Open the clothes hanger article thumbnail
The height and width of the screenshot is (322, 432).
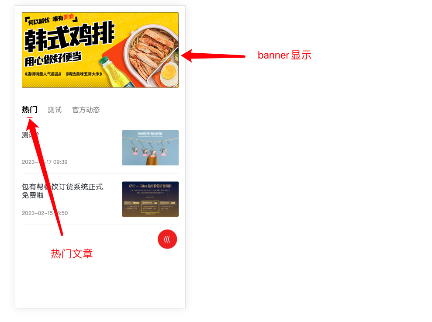pyautogui.click(x=150, y=148)
